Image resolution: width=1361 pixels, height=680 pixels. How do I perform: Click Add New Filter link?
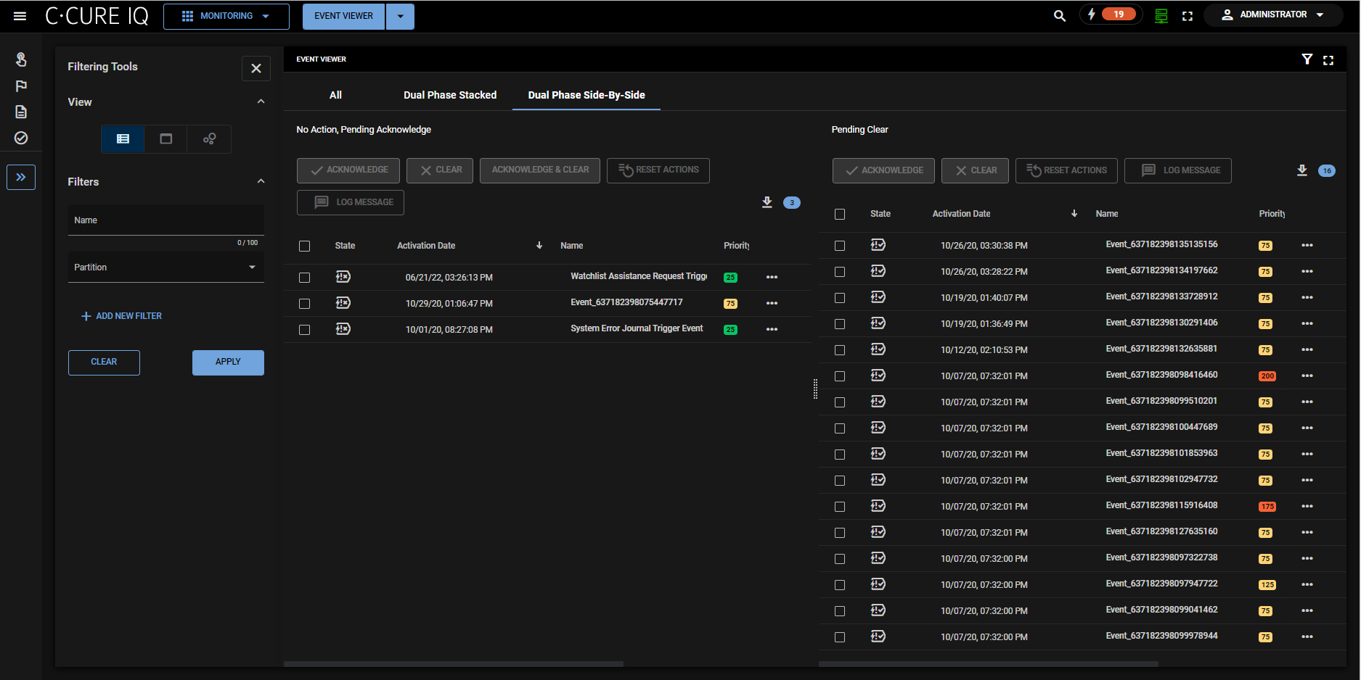pos(122,316)
